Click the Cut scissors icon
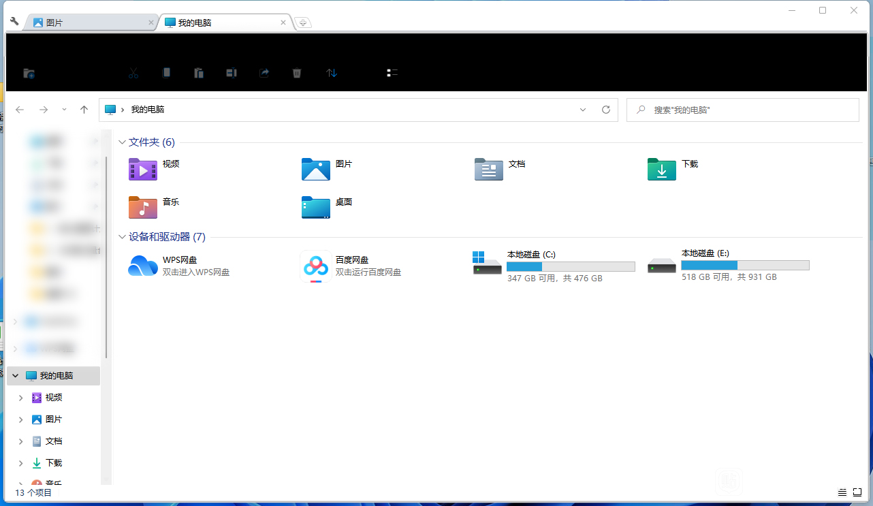The image size is (873, 506). tap(133, 73)
